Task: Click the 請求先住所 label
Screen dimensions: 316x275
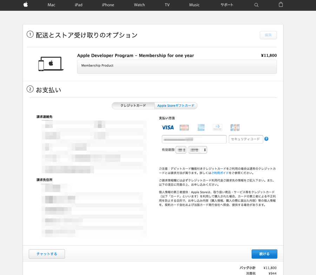Action: click(x=44, y=180)
